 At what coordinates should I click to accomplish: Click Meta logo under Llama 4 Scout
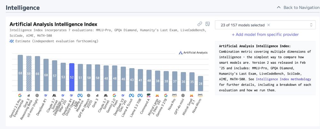(x=132, y=95)
